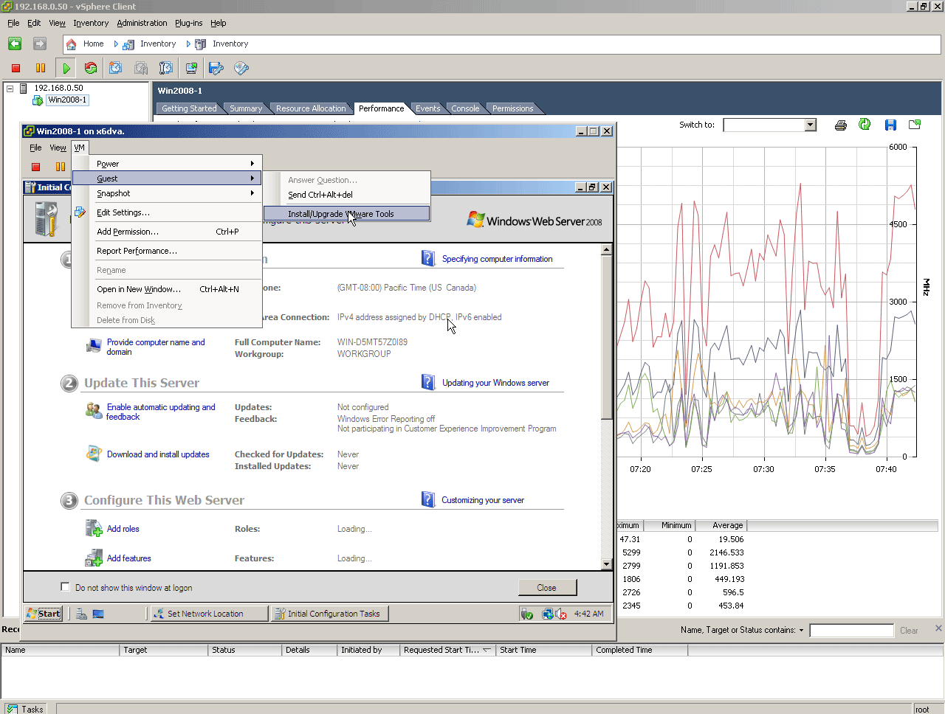Click the Reset virtual machine icon
This screenshot has height=714, width=945.
(91, 68)
